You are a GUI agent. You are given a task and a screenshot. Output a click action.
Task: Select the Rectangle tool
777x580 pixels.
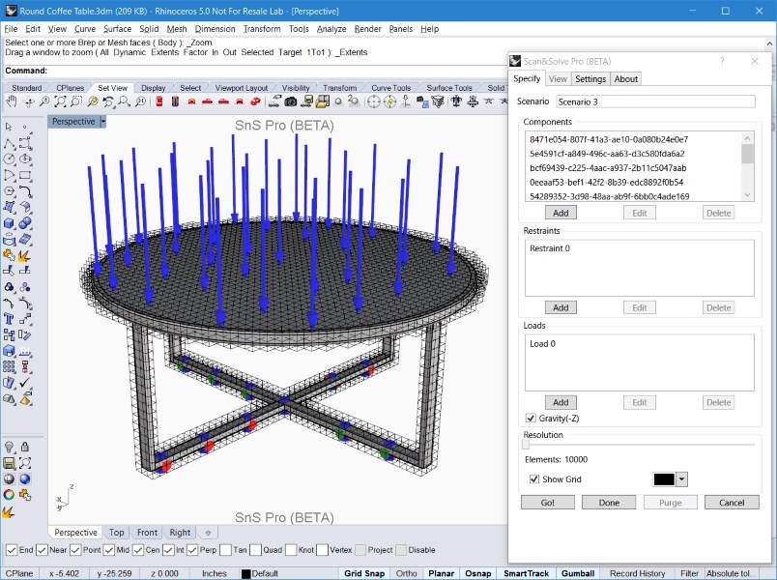tap(25, 175)
